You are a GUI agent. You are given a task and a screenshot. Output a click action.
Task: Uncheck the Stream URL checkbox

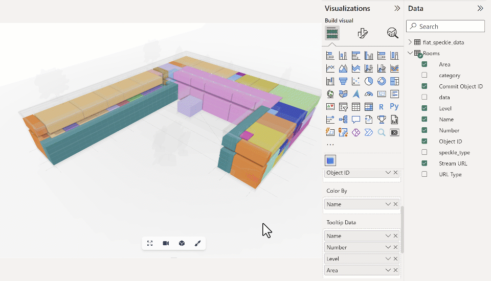click(425, 163)
